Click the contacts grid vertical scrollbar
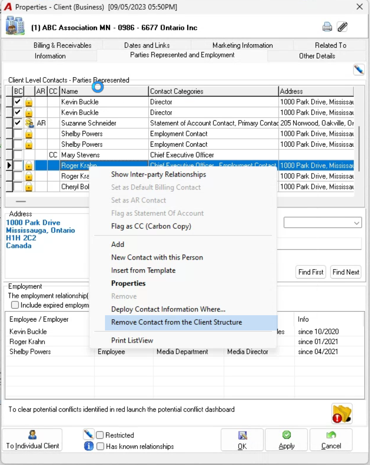370x465 pixels. [359, 148]
